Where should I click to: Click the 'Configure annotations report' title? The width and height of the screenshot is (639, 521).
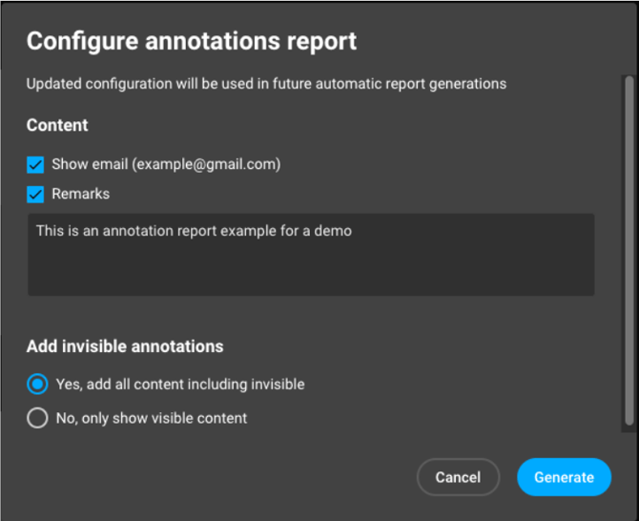point(192,41)
